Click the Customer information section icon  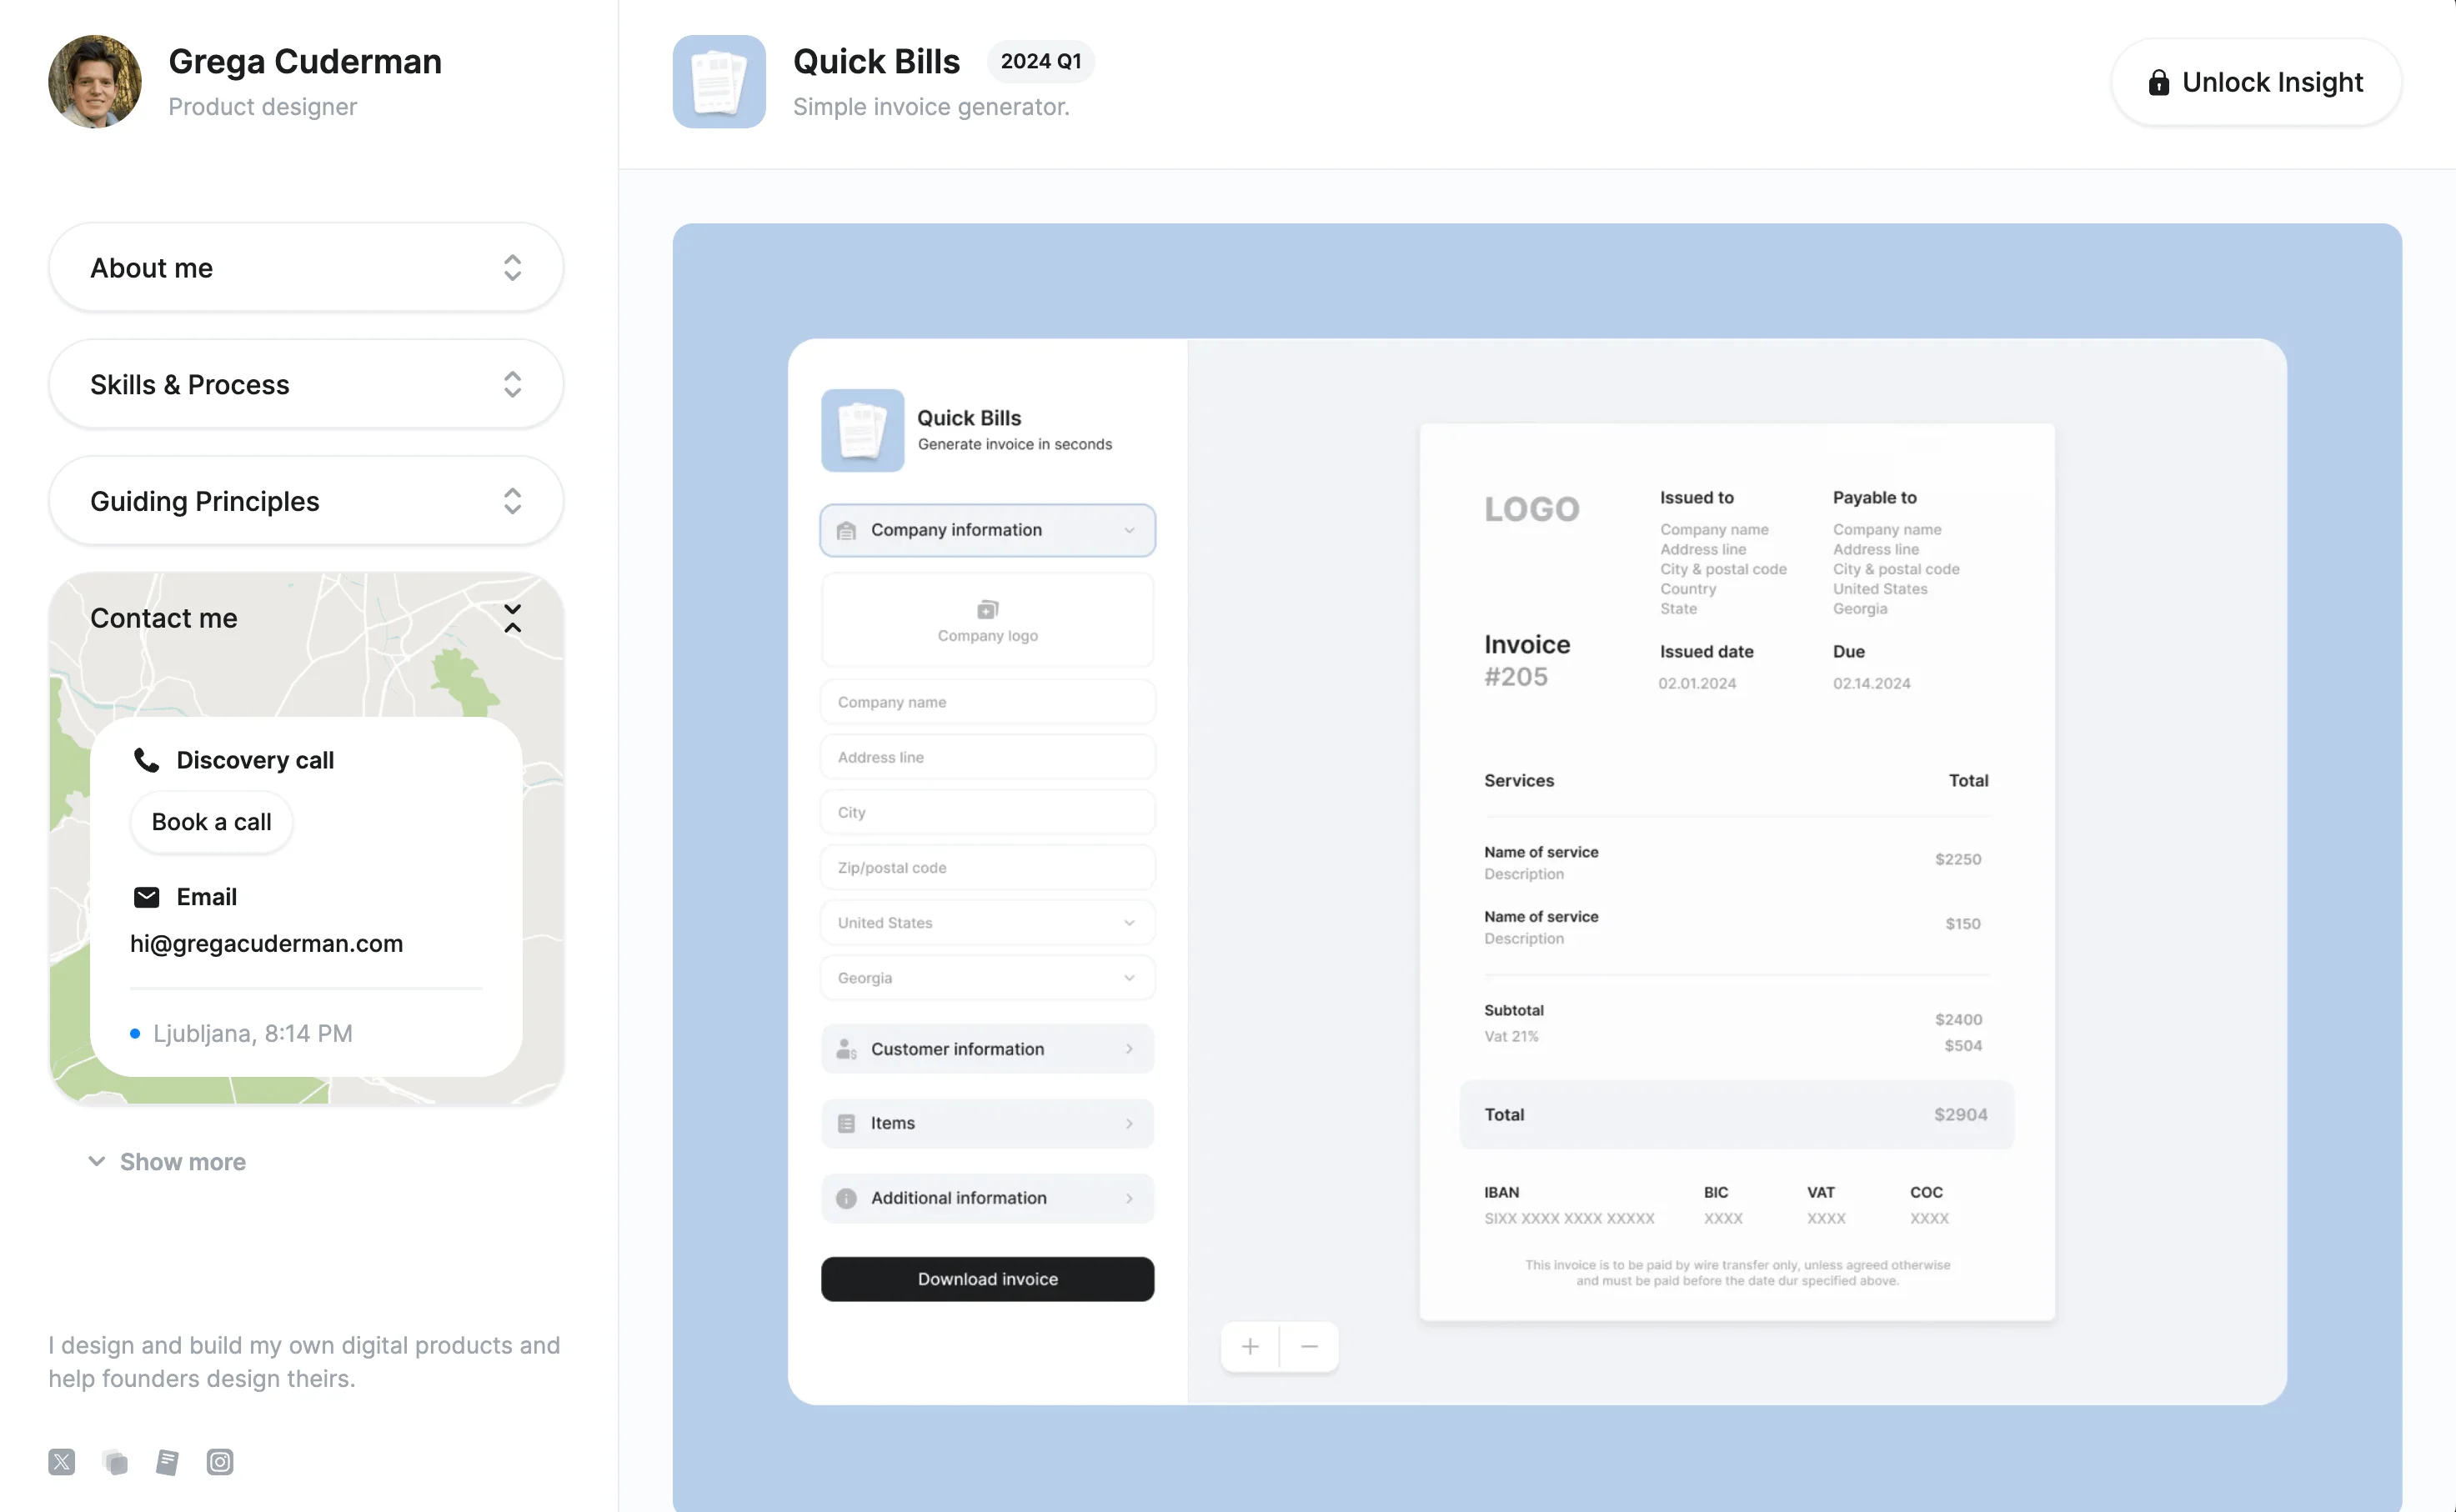pos(845,1047)
